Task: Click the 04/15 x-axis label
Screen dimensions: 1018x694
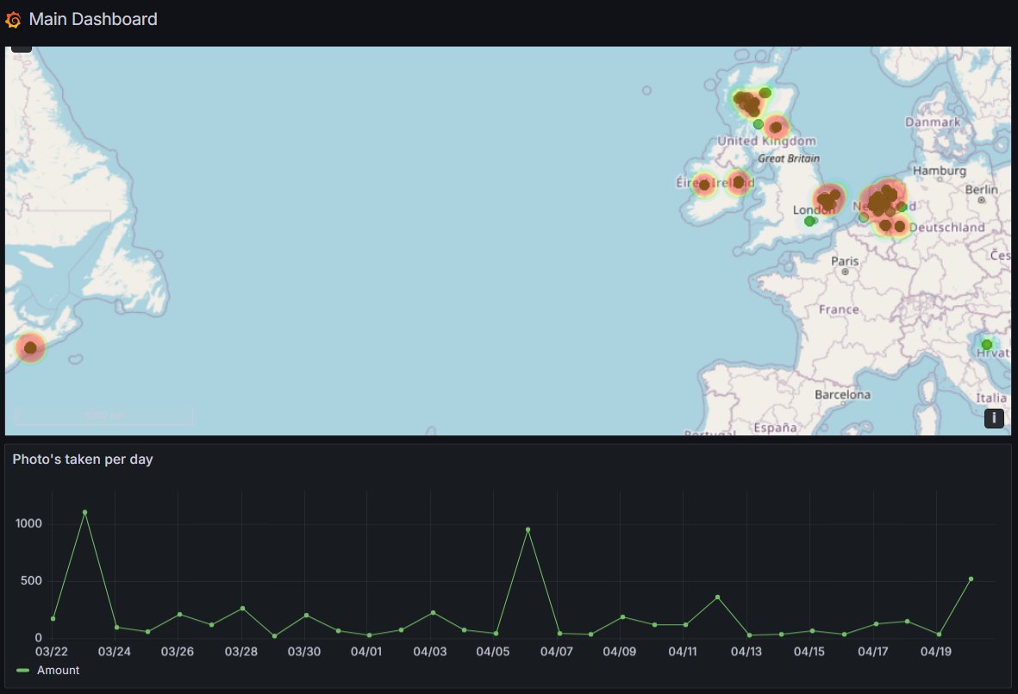Action: click(809, 651)
